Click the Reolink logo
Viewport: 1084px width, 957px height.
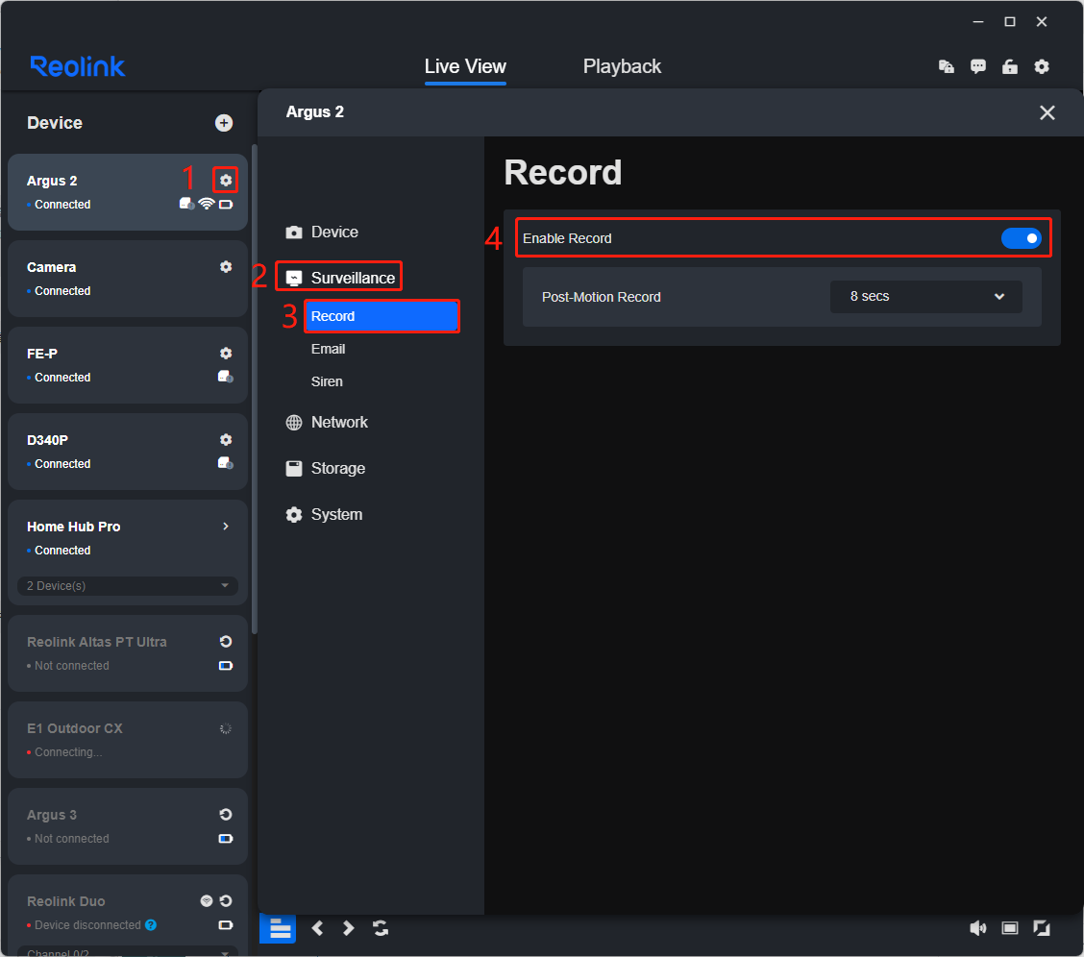78,66
